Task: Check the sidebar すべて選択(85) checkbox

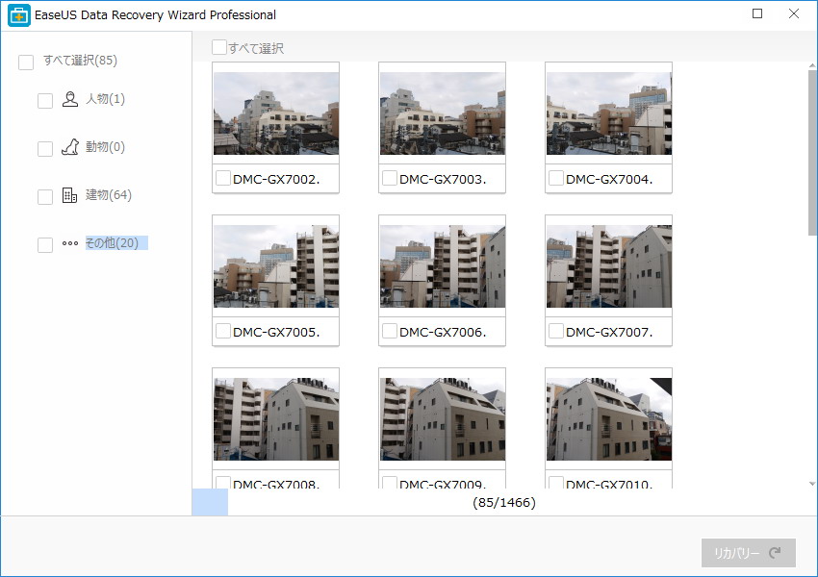Action: tap(26, 62)
